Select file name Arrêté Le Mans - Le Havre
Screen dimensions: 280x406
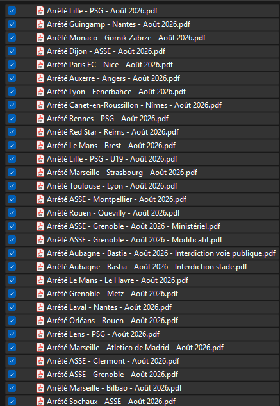(x=118, y=280)
